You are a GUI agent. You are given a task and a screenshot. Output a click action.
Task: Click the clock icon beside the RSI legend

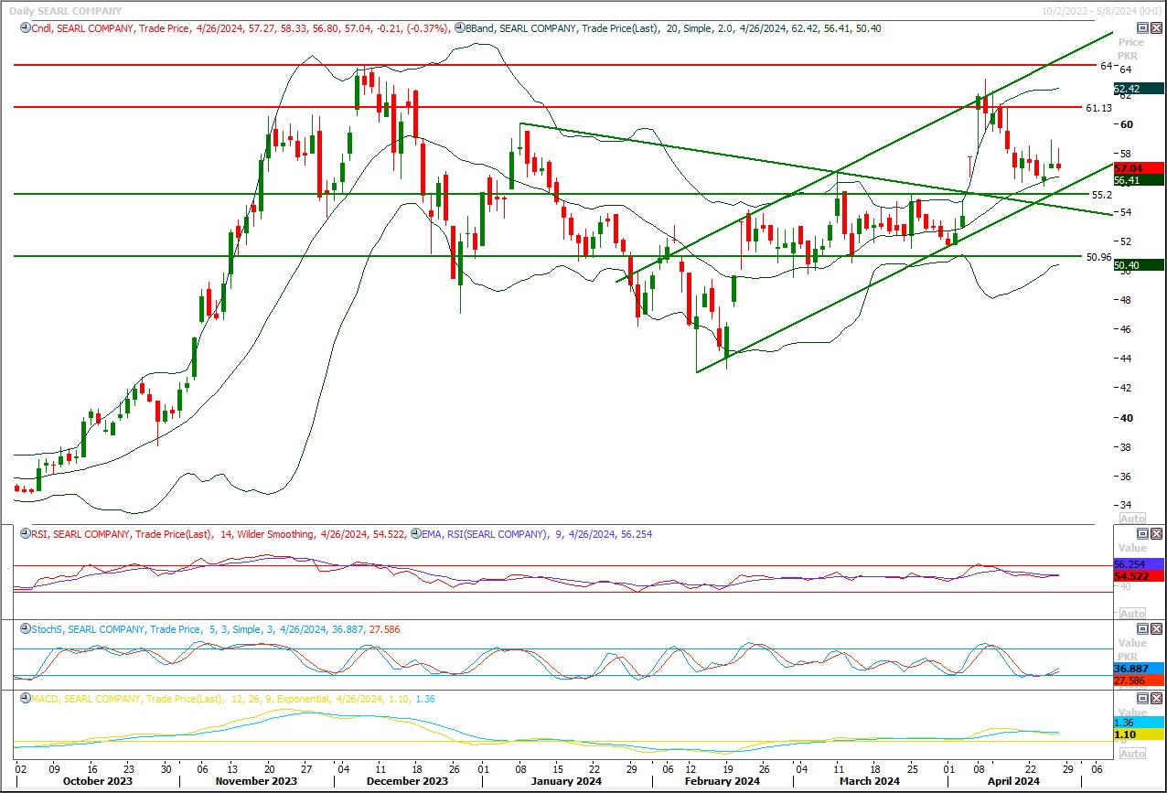[24, 534]
